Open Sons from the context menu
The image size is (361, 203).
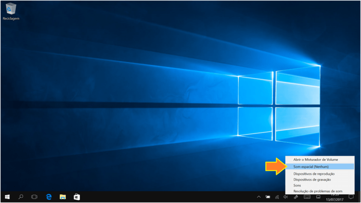[x=297, y=185]
